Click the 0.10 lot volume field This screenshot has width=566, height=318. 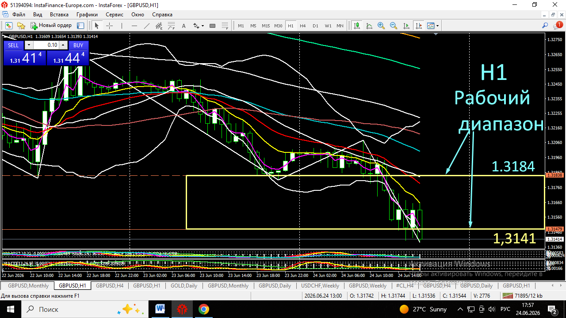tap(46, 45)
